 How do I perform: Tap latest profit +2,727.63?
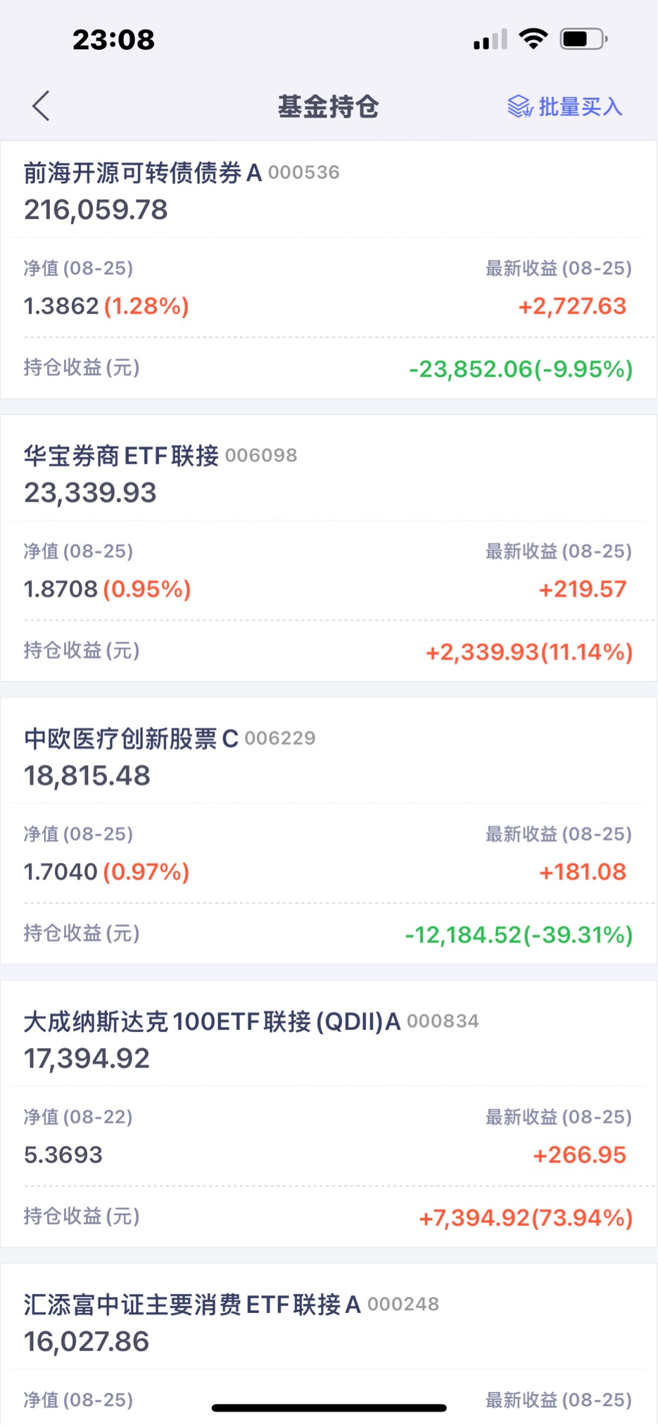click(572, 306)
